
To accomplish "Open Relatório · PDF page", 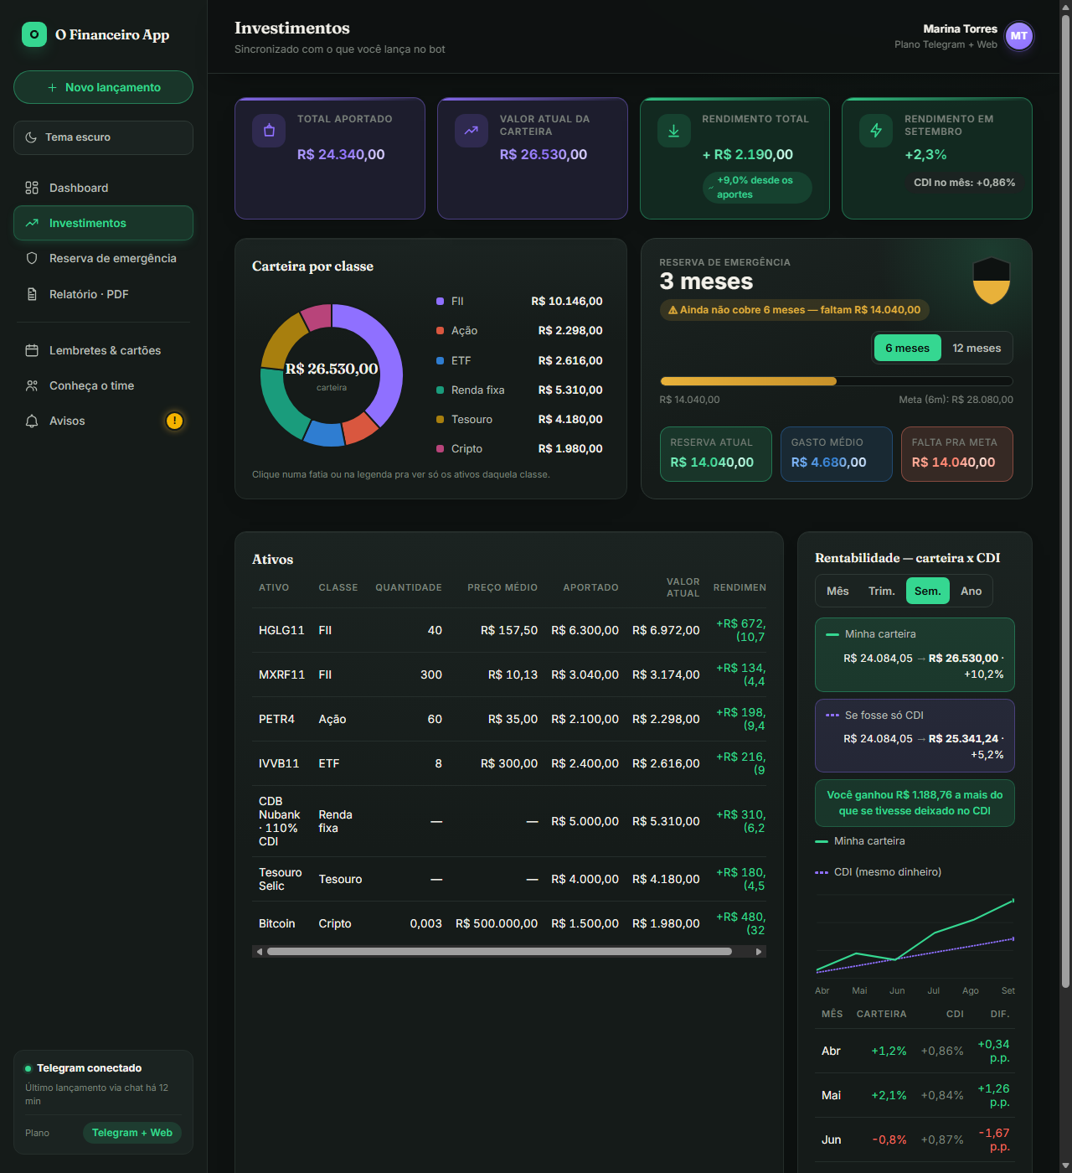I will click(x=103, y=294).
